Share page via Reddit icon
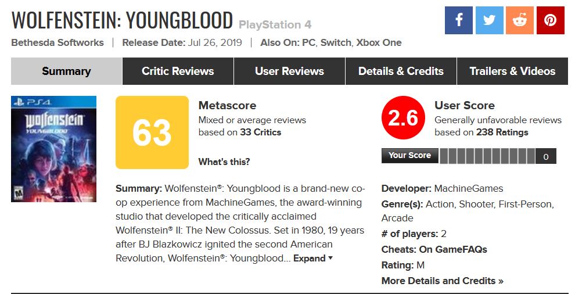This screenshot has height=294, width=575. [520, 20]
